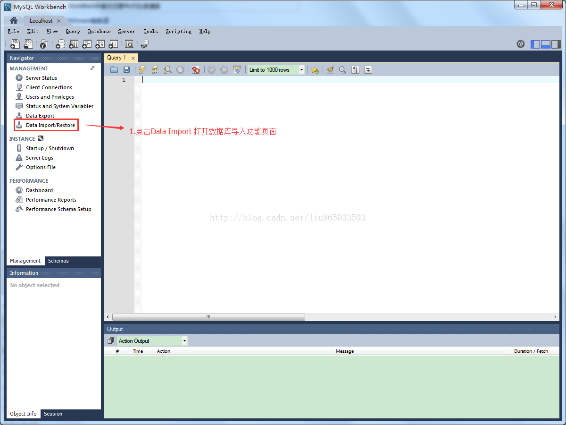
Task: Open the Tools menu
Action: [x=150, y=31]
